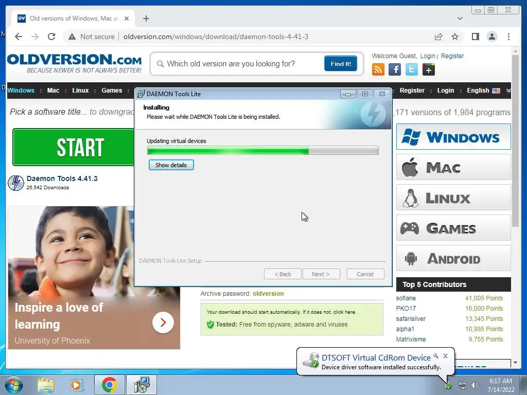Click the Next button in installer

click(x=321, y=274)
